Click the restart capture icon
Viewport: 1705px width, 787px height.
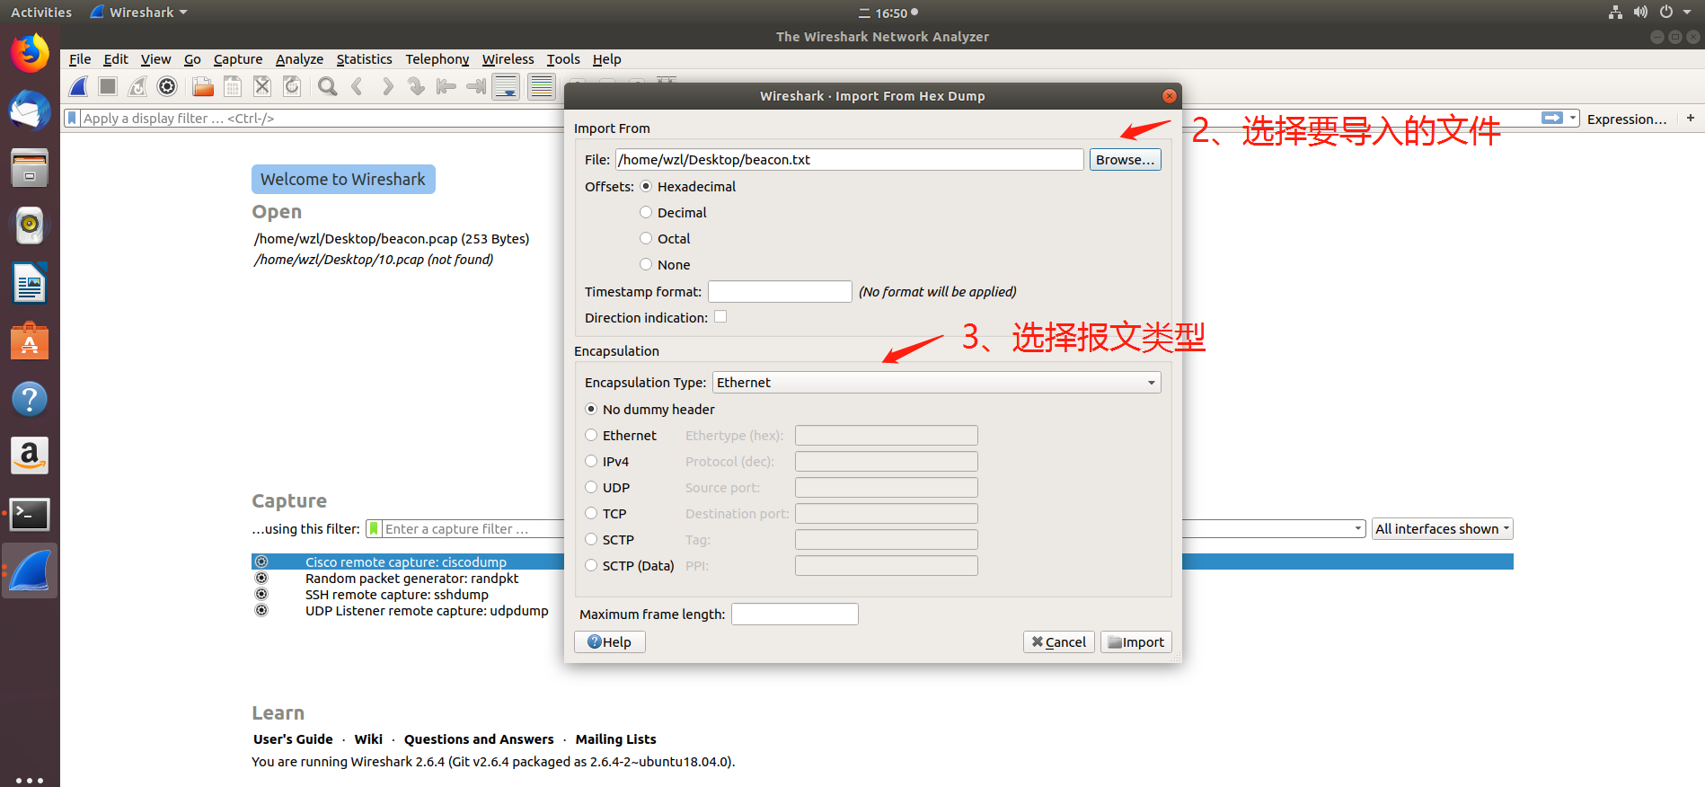(137, 86)
